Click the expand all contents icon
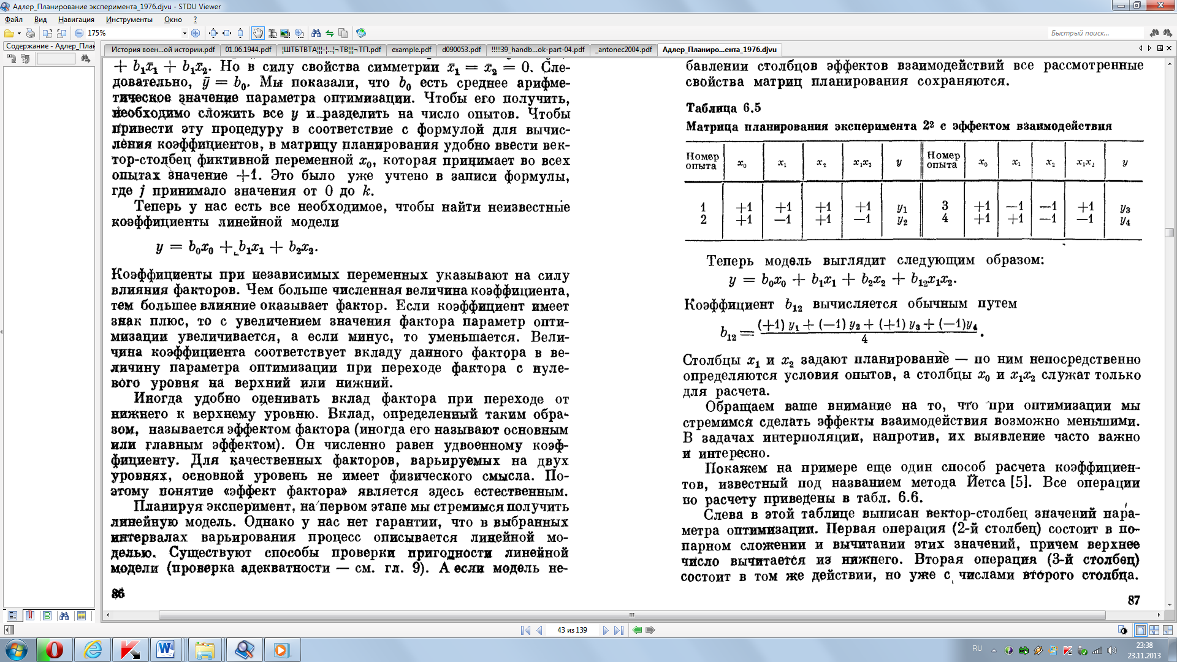This screenshot has width=1177, height=662. click(12, 59)
